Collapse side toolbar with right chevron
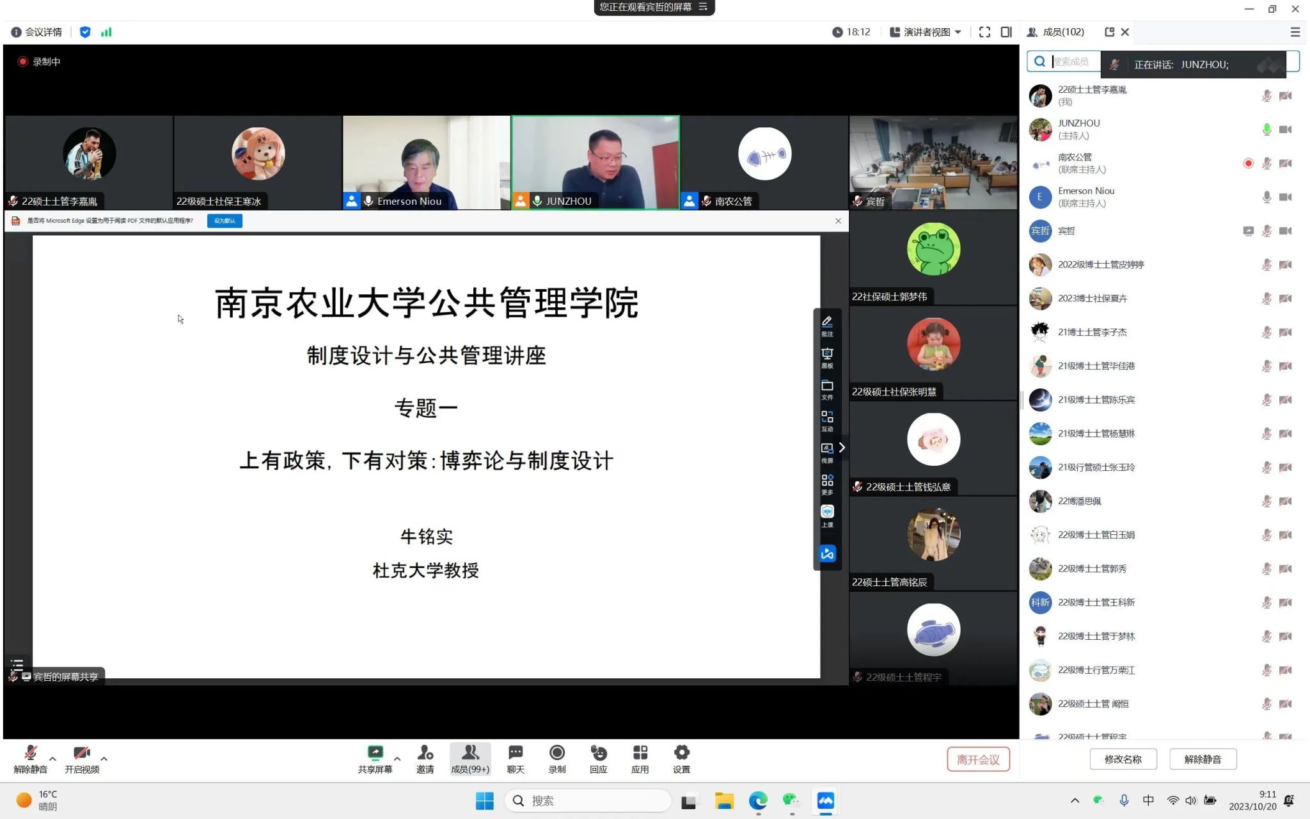Viewport: 1310px width, 819px height. tap(842, 447)
